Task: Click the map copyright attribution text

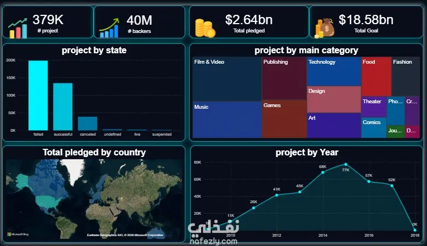Action: click(x=125, y=235)
